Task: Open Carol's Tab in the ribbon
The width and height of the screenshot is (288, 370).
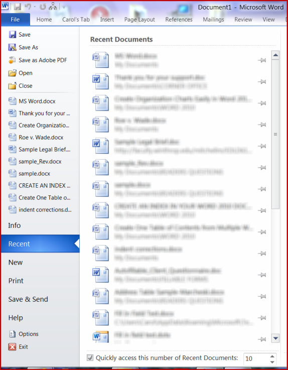Action: 76,20
